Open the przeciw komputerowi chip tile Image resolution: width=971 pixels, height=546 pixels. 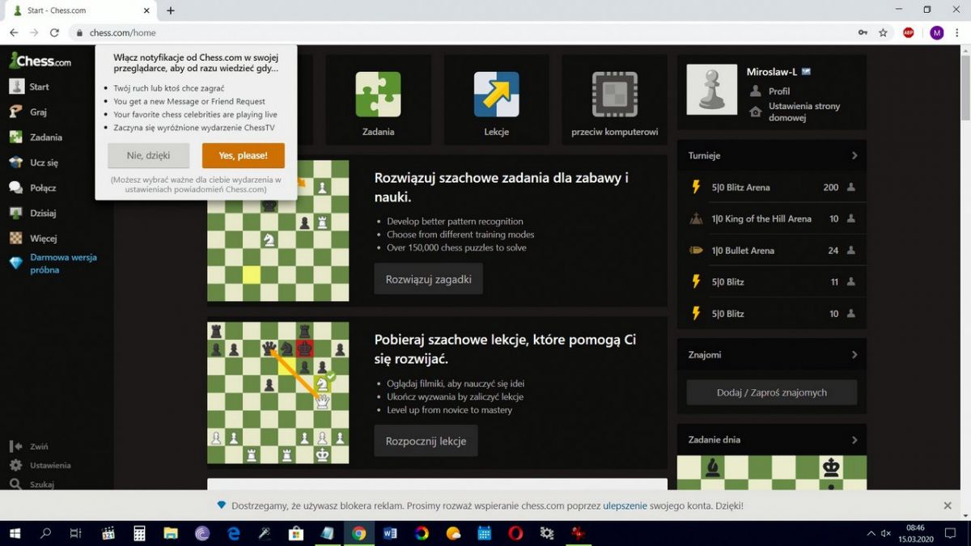pos(615,99)
